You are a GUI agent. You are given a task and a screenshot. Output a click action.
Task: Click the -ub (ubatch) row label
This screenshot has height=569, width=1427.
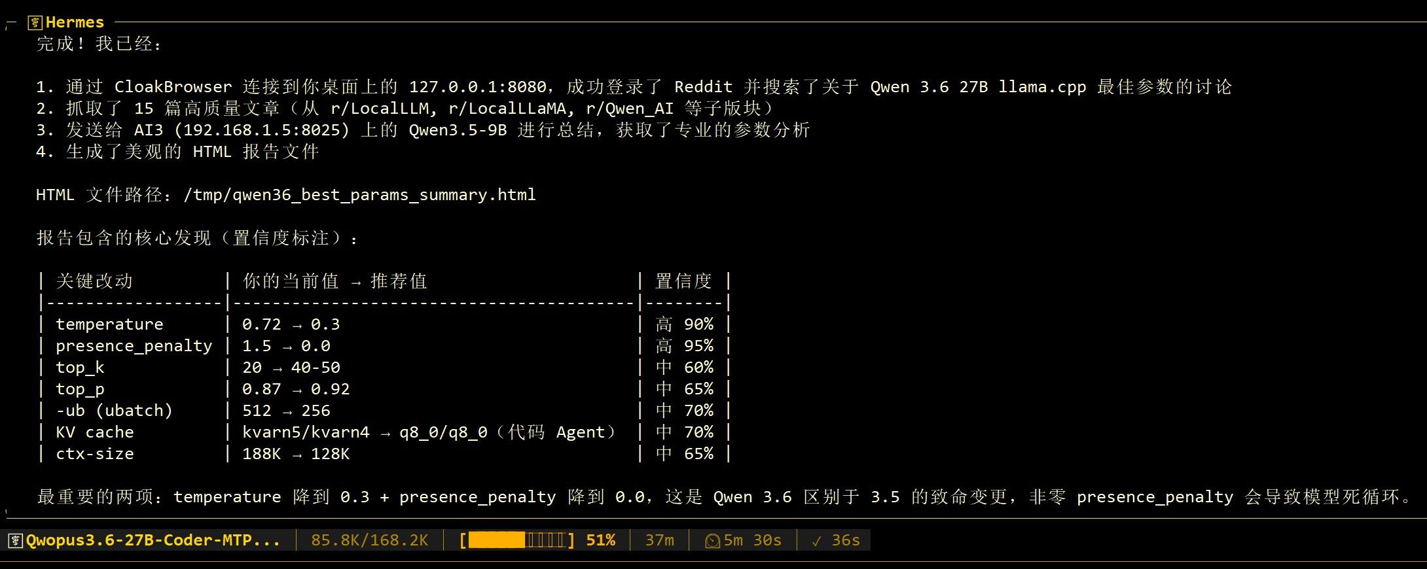(x=115, y=411)
